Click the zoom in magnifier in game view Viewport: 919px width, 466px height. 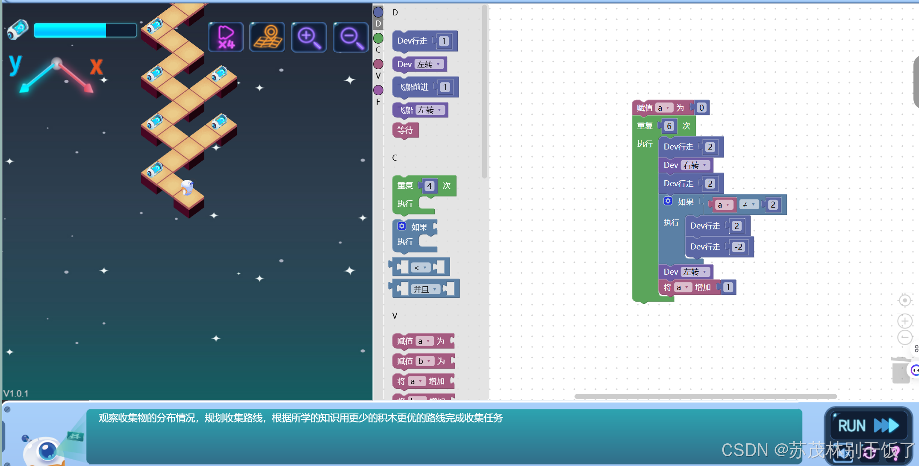pyautogui.click(x=309, y=37)
